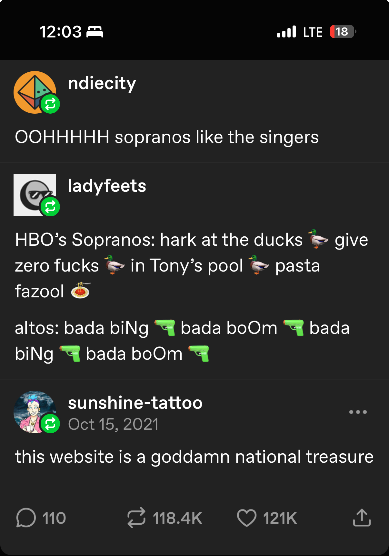This screenshot has height=556, width=389.
Task: Tap the share upload icon
Action: coord(362,518)
